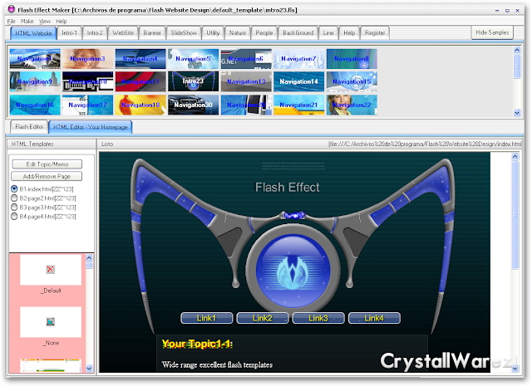Switch to the SlideShow tab

click(184, 33)
